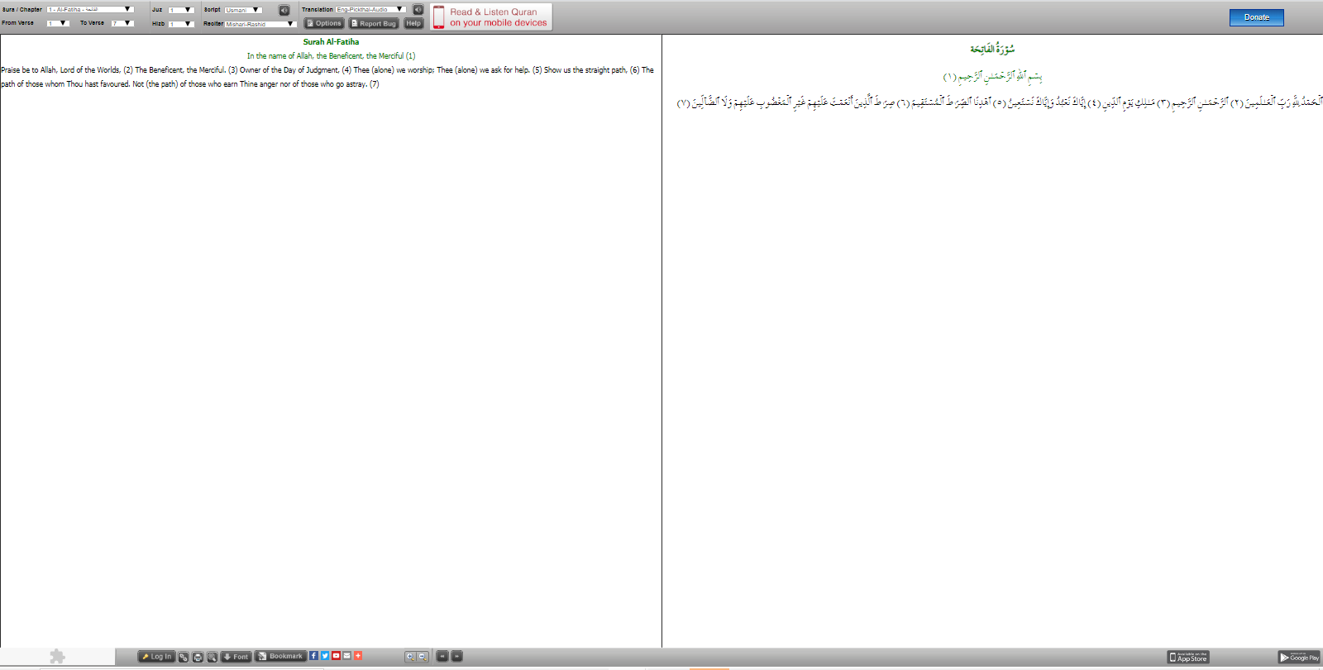This screenshot has width=1323, height=670.
Task: Click the Google Play badge
Action: click(x=1299, y=657)
